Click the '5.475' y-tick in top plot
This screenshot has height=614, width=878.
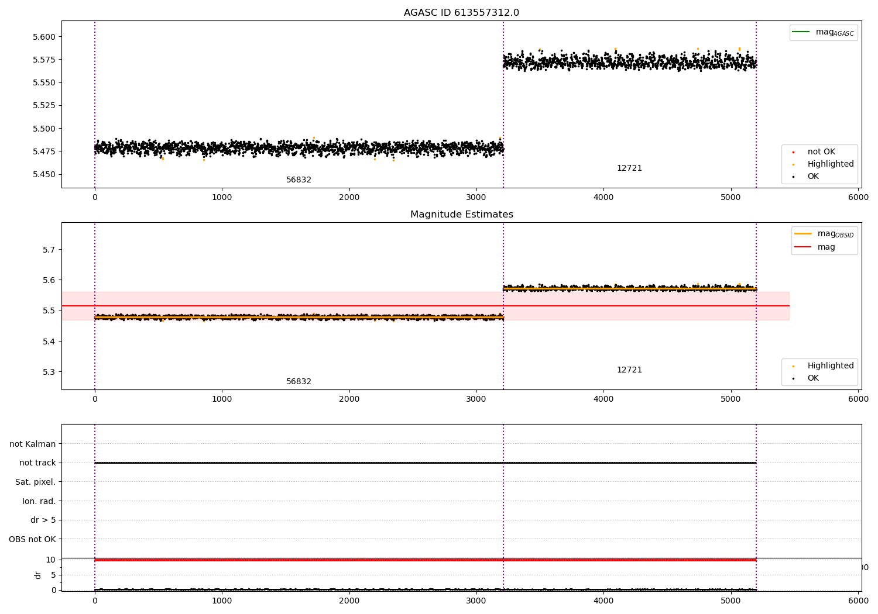coord(44,151)
